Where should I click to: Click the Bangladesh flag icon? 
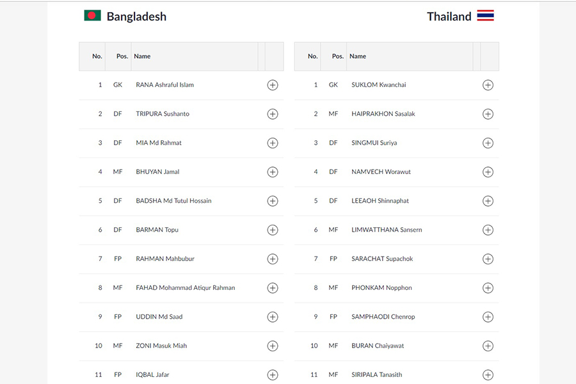coord(92,15)
